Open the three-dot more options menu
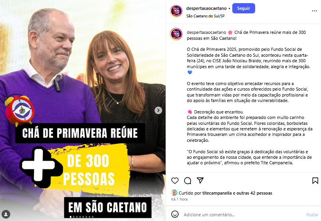Screen dimensions: 321x221 pos(314,11)
